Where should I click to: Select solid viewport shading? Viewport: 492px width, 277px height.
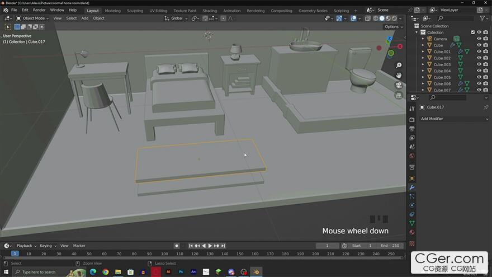pyautogui.click(x=382, y=18)
